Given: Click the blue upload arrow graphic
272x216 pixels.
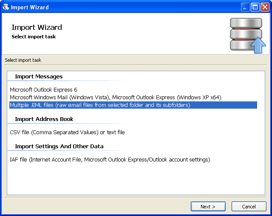Looking at the screenshot, I should click(x=258, y=45).
